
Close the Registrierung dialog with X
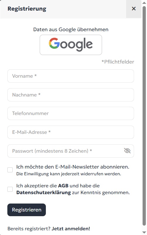[x=134, y=9]
